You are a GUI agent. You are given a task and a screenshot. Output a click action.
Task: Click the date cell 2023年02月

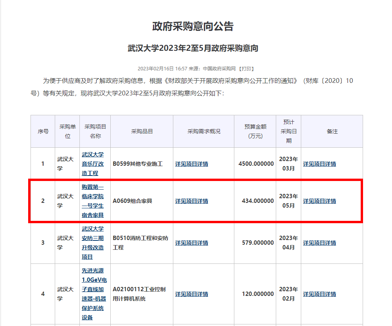tap(288, 294)
